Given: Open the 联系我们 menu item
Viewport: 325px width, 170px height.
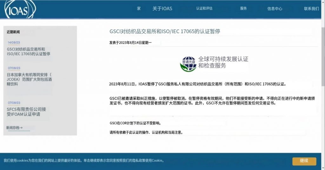Looking at the screenshot, I should point(312,9).
